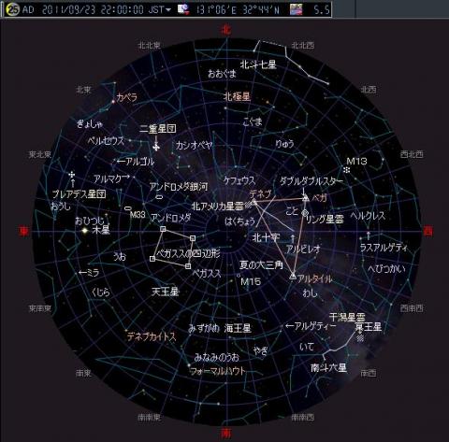449x442 pixels.
Task: Click the 東北東 compass label
Action: click(x=40, y=154)
